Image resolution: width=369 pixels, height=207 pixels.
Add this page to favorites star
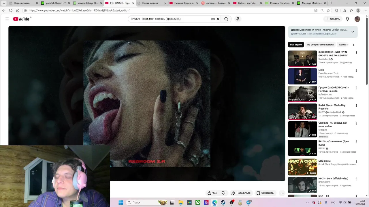[328, 10]
